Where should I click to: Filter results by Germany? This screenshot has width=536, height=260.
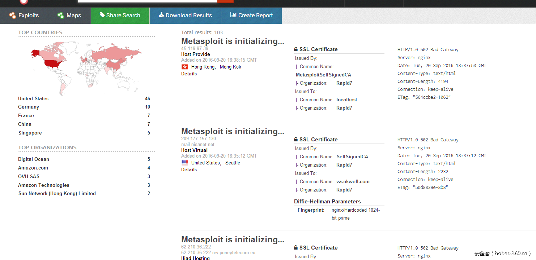[29, 107]
